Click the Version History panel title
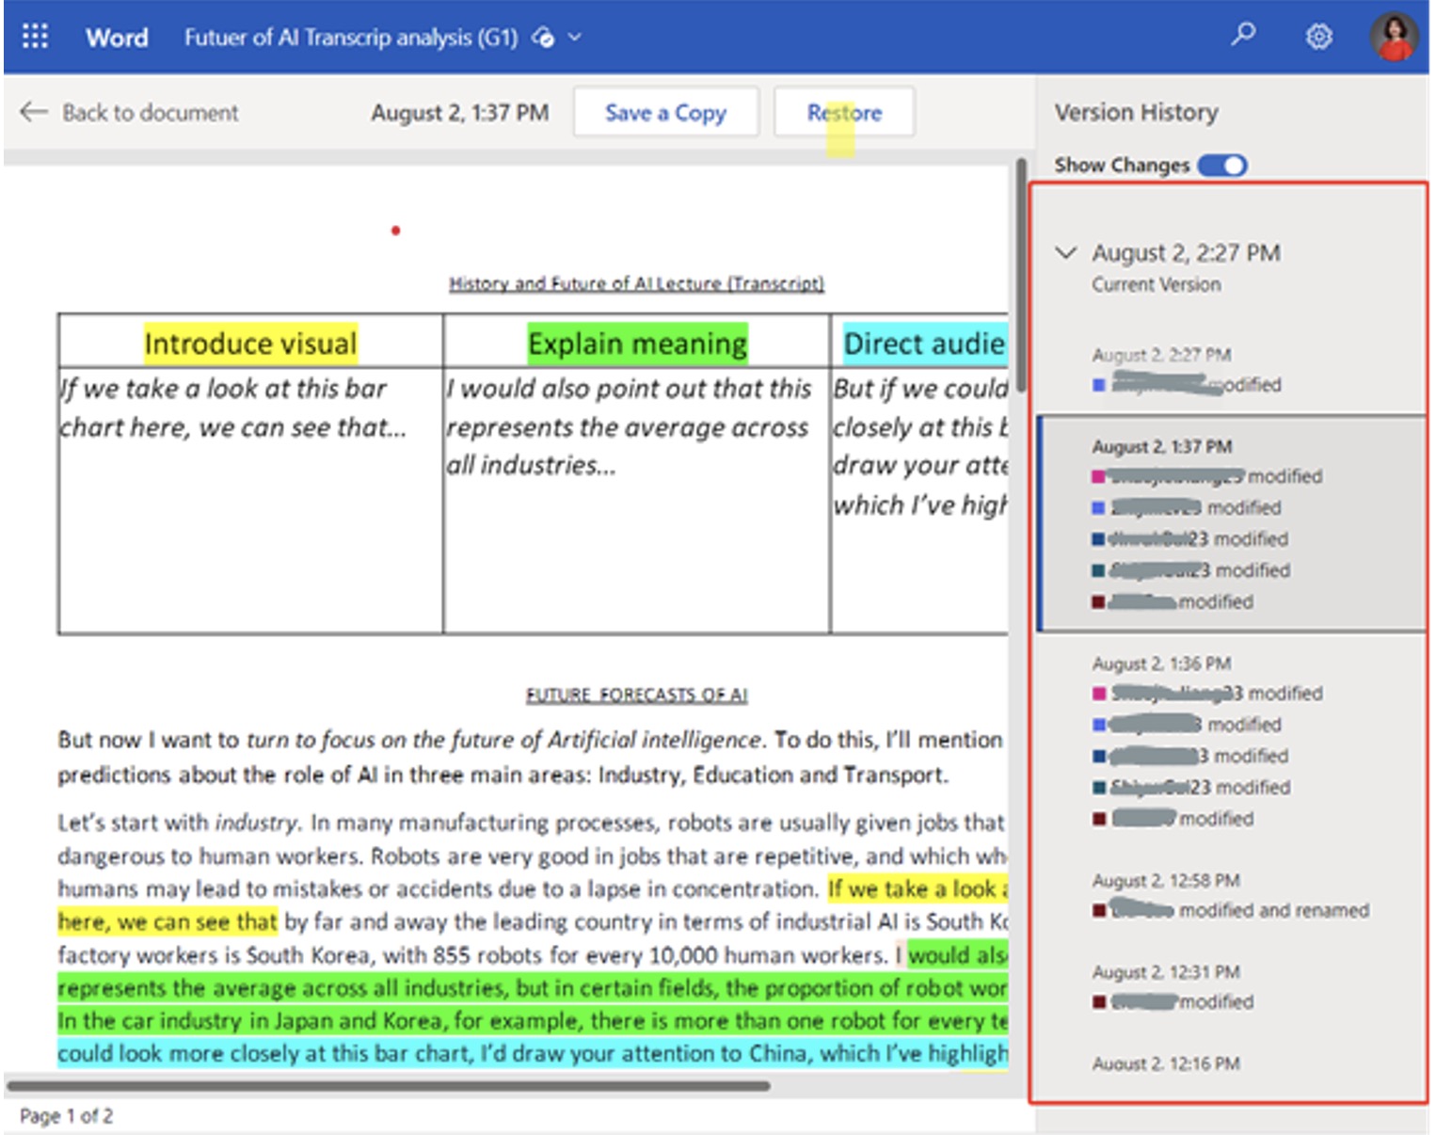The height and width of the screenshot is (1135, 1436). tap(1136, 113)
